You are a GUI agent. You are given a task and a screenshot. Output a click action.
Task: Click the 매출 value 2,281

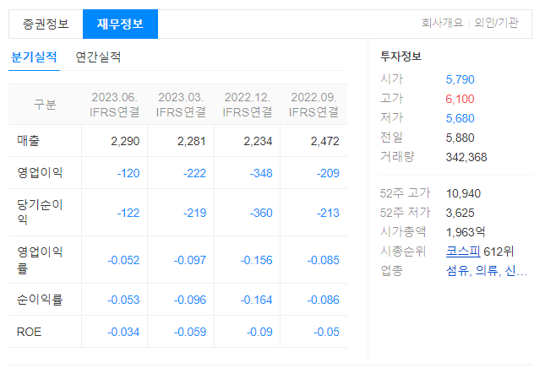click(192, 141)
